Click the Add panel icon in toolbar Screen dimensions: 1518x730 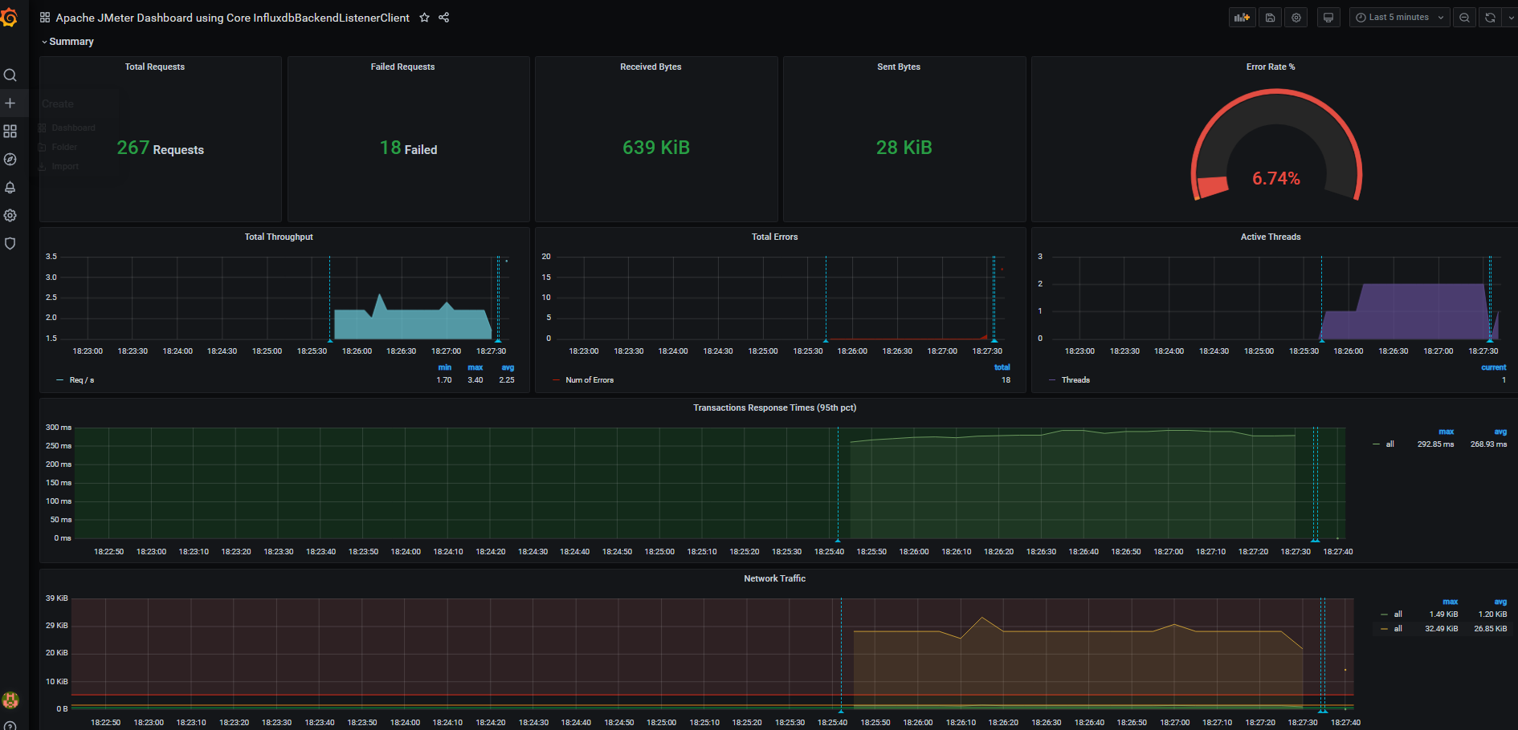tap(1242, 18)
